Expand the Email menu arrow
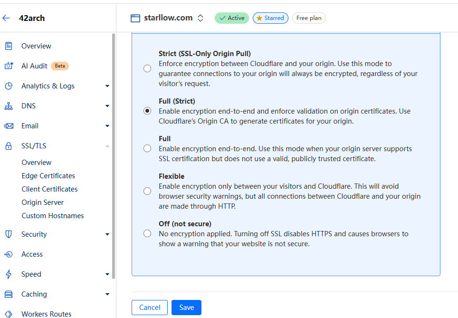458x318 pixels. click(x=107, y=126)
